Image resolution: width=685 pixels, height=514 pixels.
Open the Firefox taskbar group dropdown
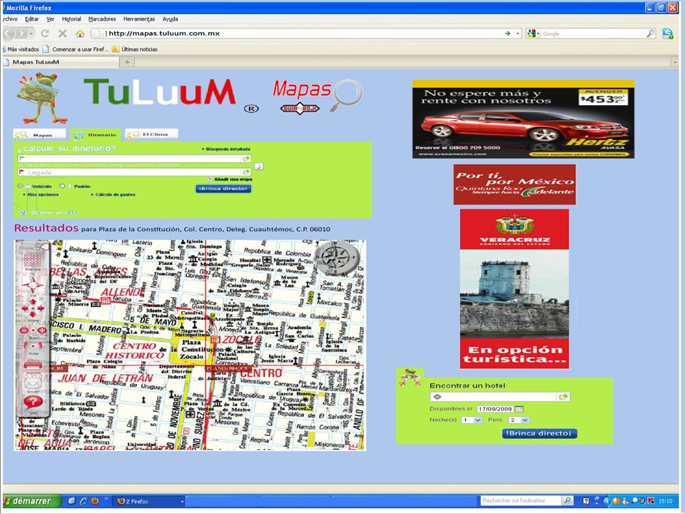click(182, 501)
